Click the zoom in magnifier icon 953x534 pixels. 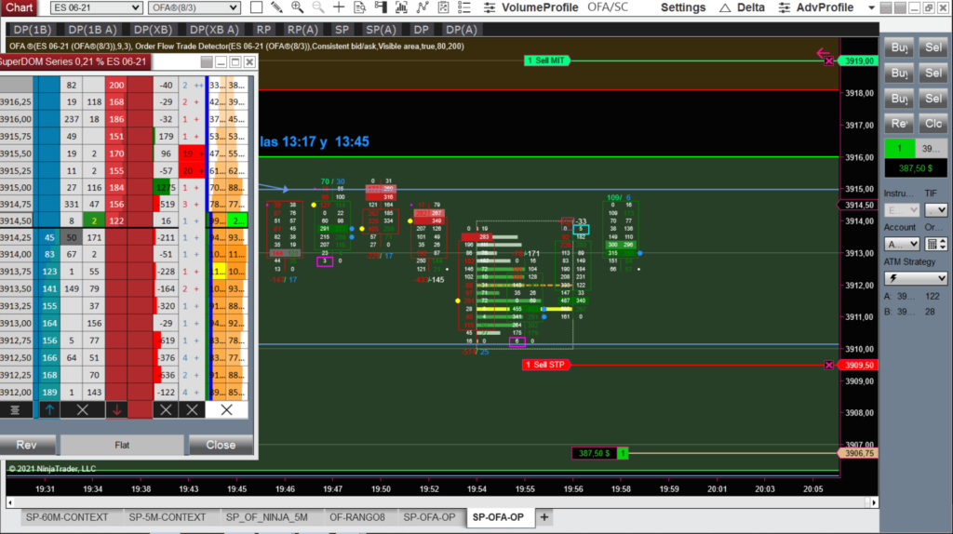[297, 7]
